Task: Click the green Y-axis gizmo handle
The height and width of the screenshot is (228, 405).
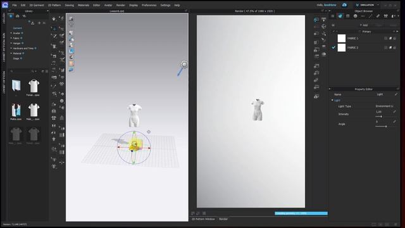Action: [x=134, y=132]
